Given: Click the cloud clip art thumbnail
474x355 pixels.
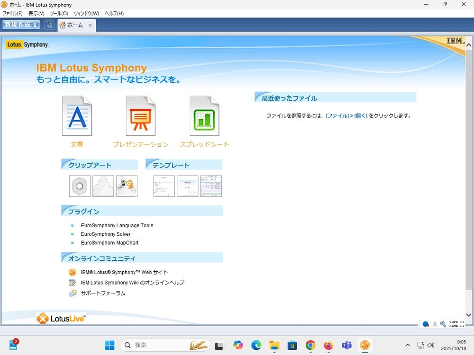Looking at the screenshot, I should (103, 186).
